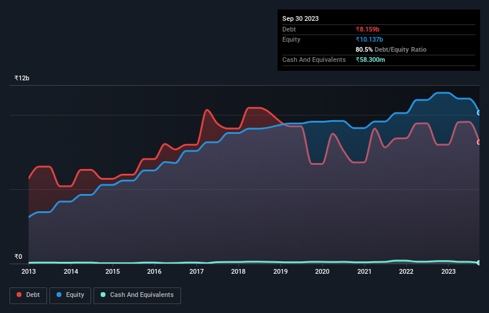The image size is (489, 313).
Task: Select the 2023 axis label
Action: (x=448, y=271)
